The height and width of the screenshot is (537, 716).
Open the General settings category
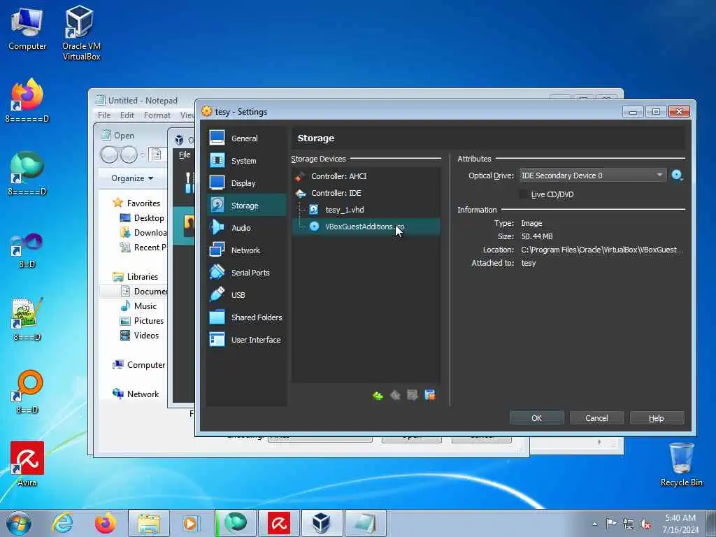click(x=247, y=138)
